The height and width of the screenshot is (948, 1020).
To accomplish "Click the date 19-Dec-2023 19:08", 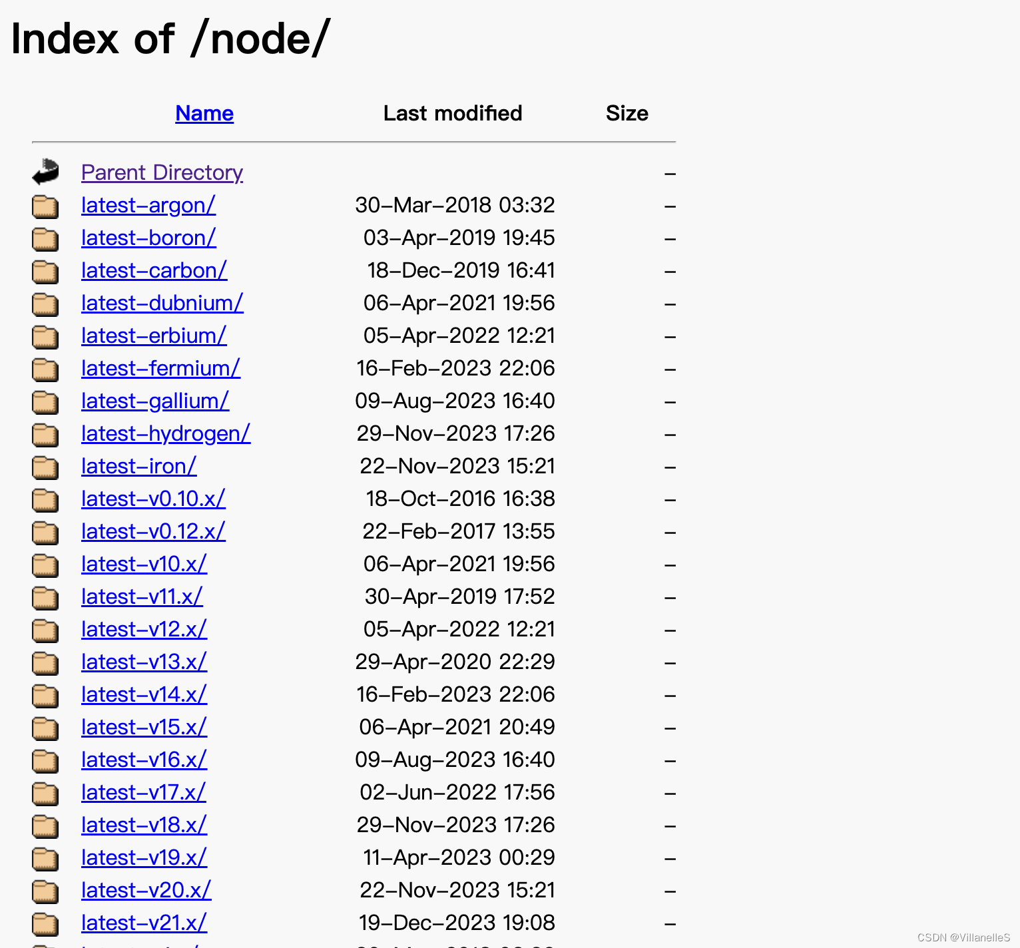I will pos(457,923).
